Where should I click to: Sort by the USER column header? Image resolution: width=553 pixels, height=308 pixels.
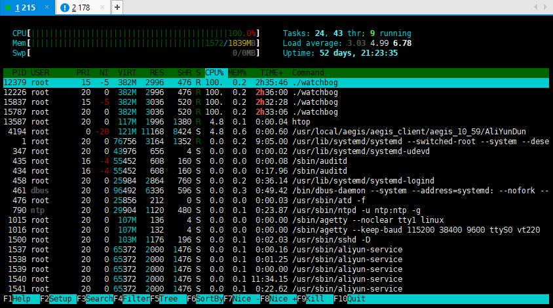tap(40, 73)
